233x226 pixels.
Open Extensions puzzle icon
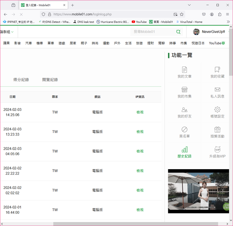(x=220, y=14)
